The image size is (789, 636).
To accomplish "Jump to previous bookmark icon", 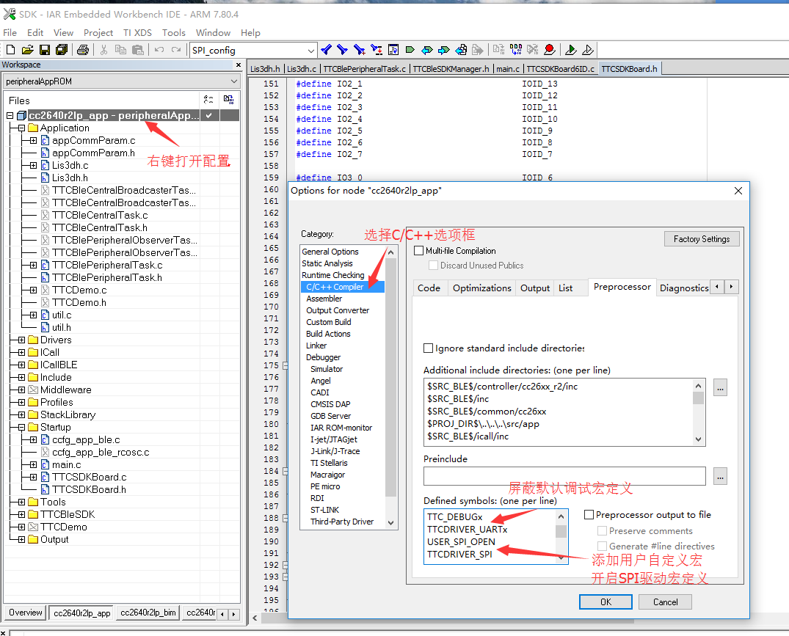I will coord(426,50).
